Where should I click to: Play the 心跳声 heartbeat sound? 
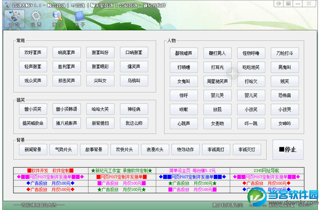[x=184, y=123]
